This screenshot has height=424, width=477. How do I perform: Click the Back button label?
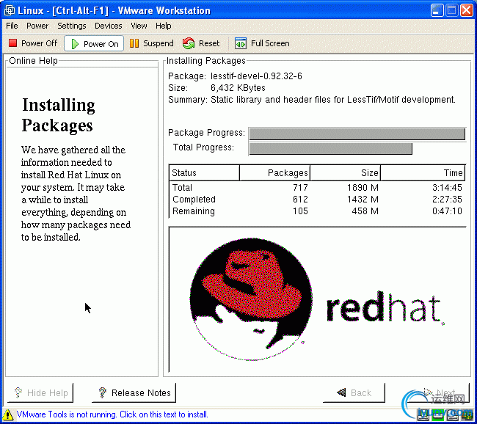361,392
